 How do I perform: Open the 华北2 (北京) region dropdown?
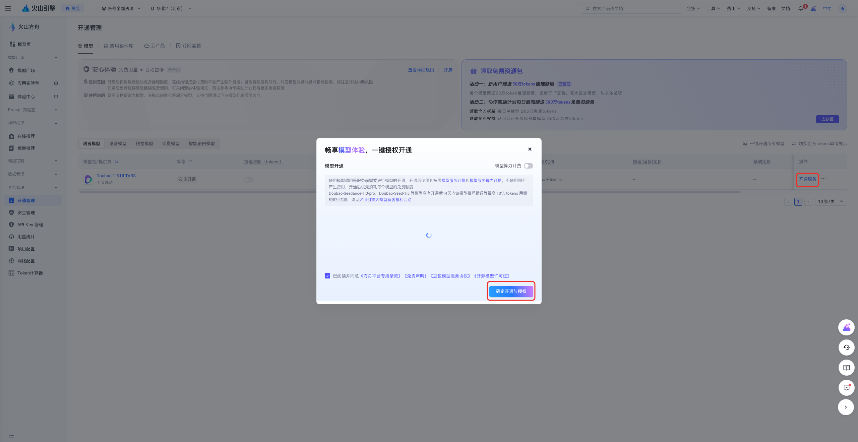point(171,8)
